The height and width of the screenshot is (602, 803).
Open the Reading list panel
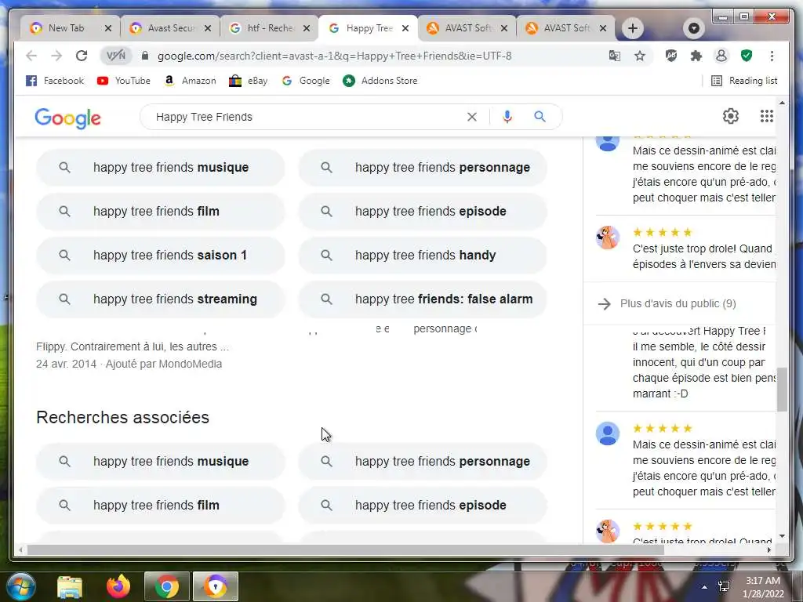[x=745, y=81]
